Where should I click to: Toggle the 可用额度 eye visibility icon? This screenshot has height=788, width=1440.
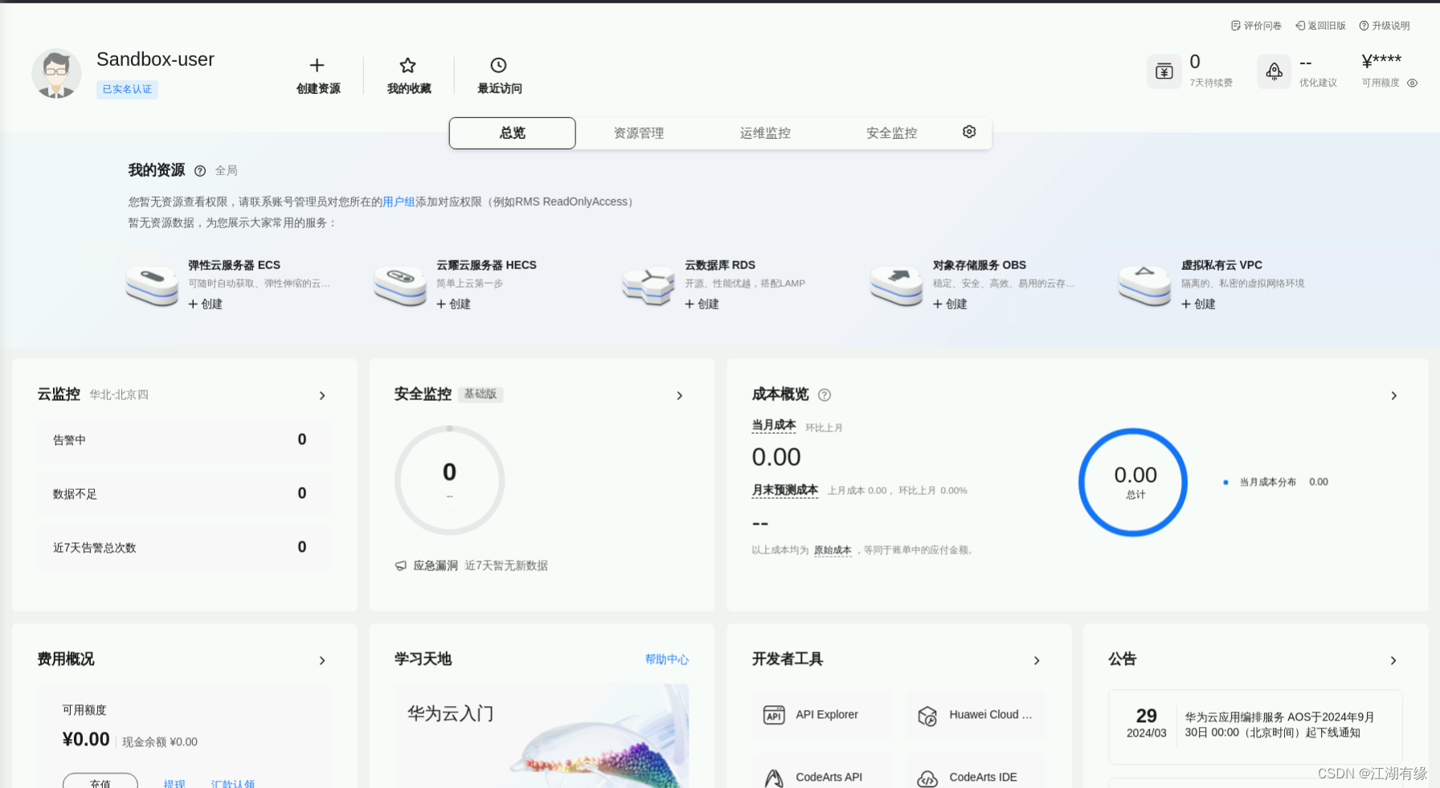pos(1413,83)
